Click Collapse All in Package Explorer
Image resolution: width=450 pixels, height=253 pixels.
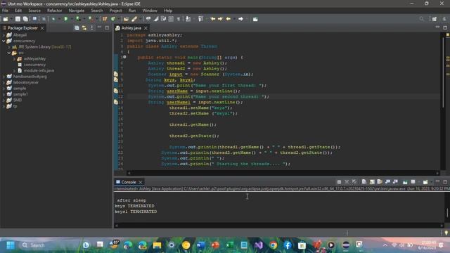click(x=77, y=28)
